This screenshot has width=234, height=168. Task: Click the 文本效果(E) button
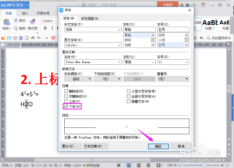point(95,146)
